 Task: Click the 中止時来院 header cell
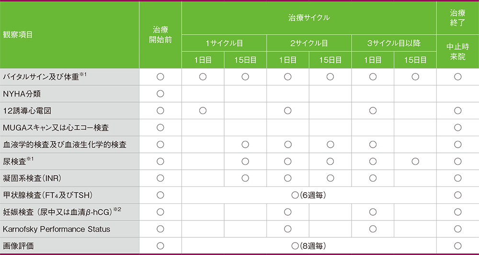coord(457,51)
